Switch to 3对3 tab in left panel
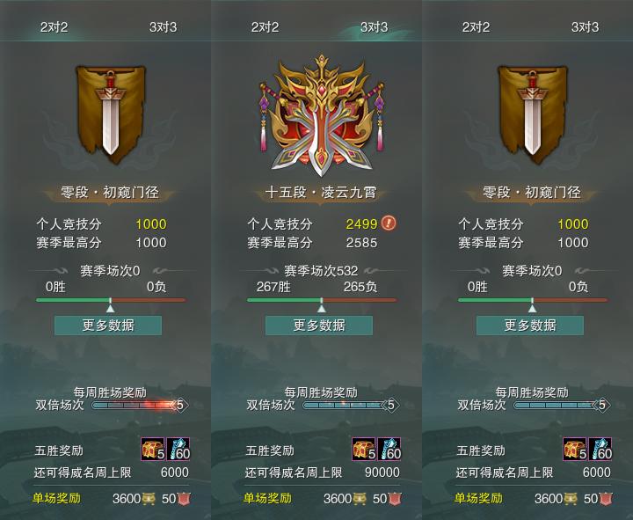633x520 pixels. 164,27
